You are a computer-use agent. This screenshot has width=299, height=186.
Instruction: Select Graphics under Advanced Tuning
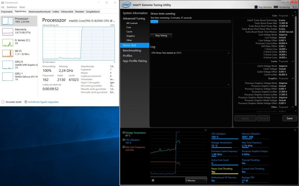(130, 36)
